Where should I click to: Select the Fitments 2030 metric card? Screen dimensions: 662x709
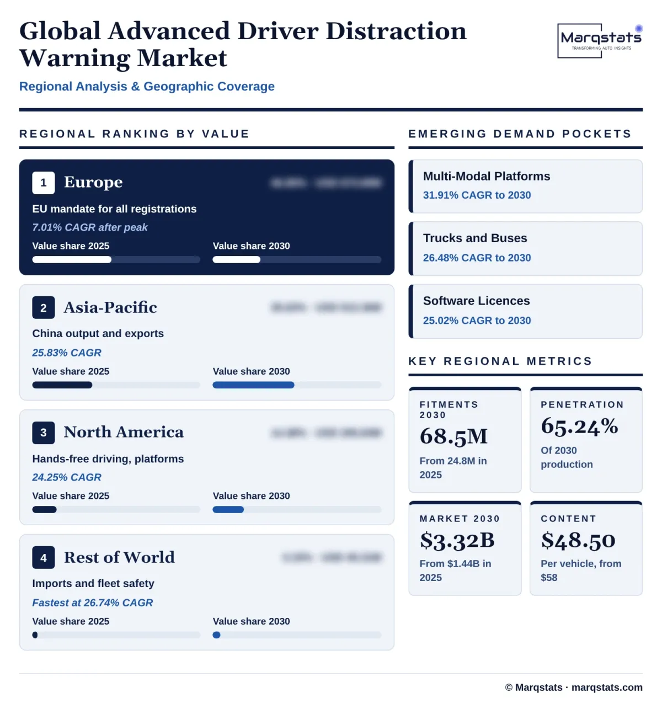pos(465,440)
